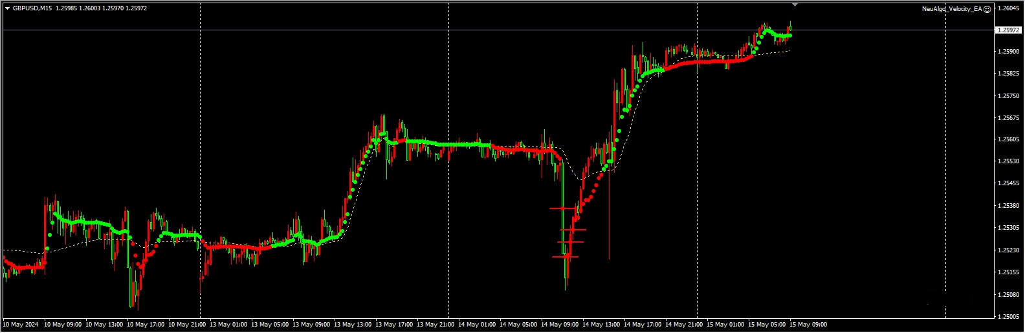Click the 14 May 21:00 time axis label
The width and height of the screenshot is (1025, 333).
coord(684,325)
